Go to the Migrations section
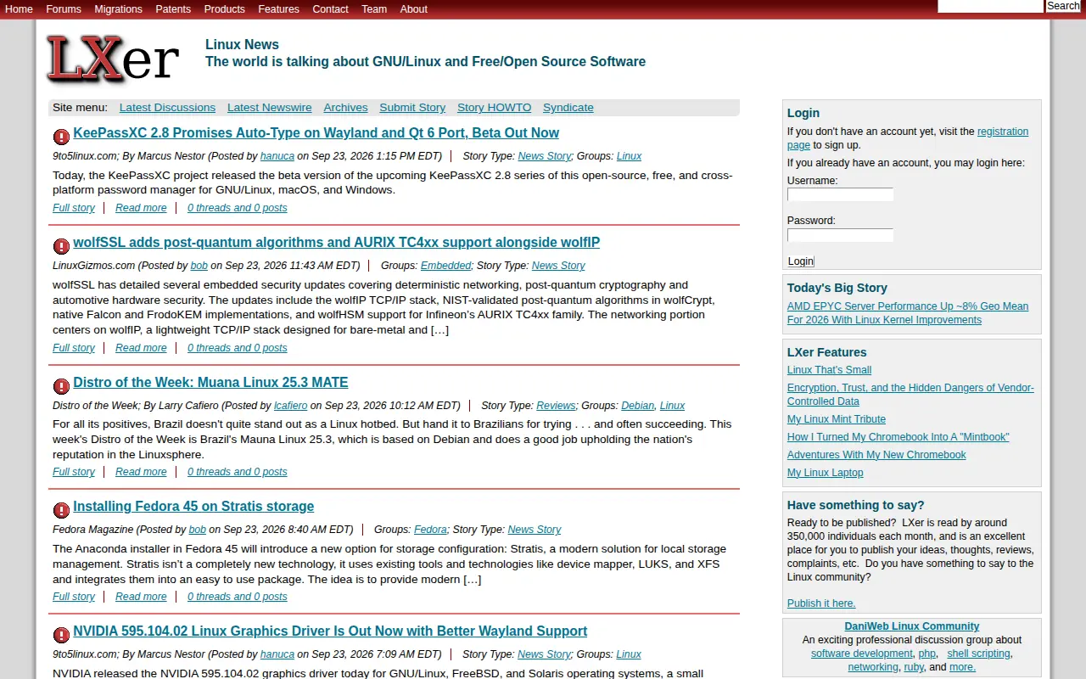The width and height of the screenshot is (1086, 679). coord(118,9)
